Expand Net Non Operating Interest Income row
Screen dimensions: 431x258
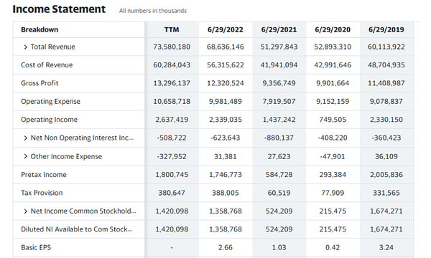(26, 138)
